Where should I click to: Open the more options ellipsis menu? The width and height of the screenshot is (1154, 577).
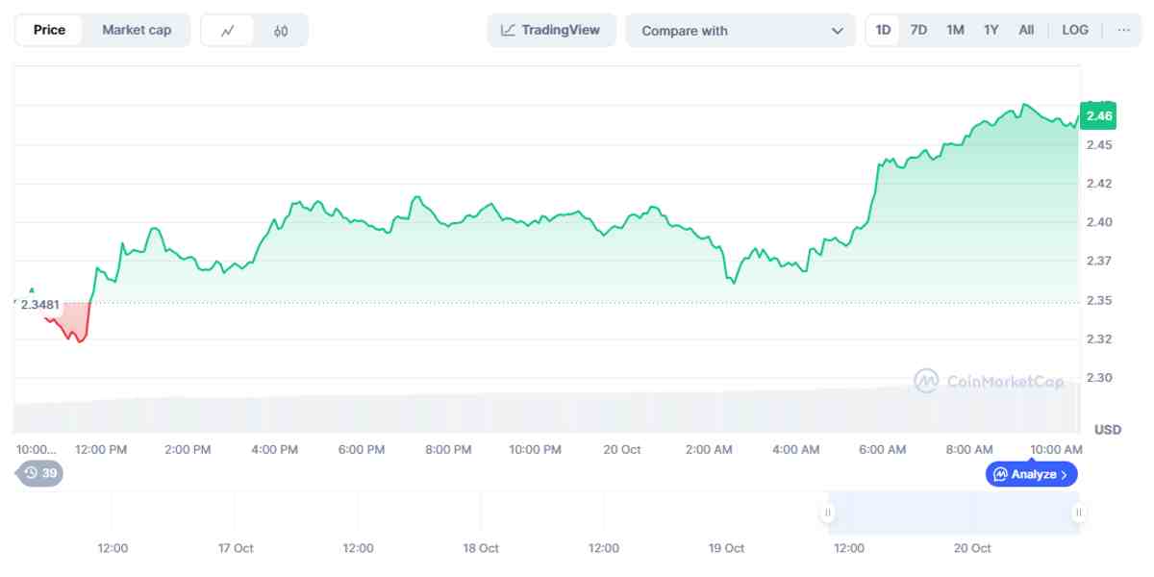tap(1124, 30)
